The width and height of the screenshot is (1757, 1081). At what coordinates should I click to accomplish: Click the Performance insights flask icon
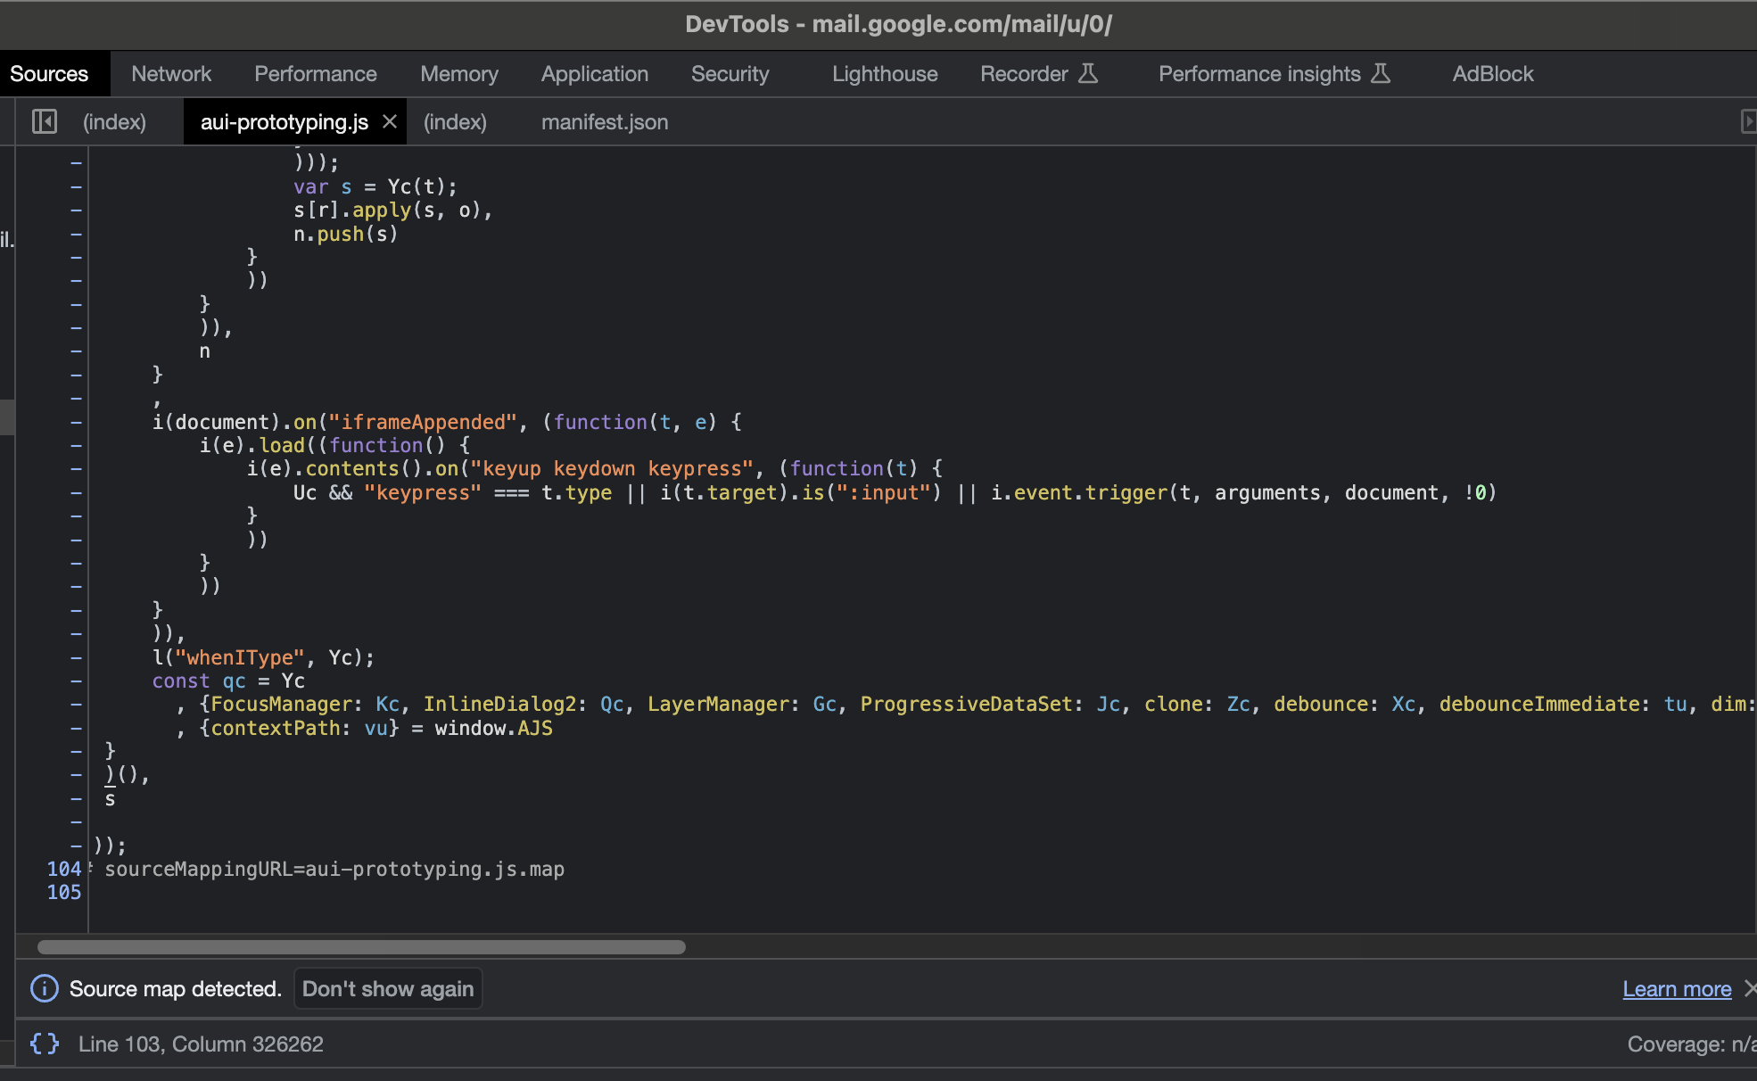(x=1381, y=73)
